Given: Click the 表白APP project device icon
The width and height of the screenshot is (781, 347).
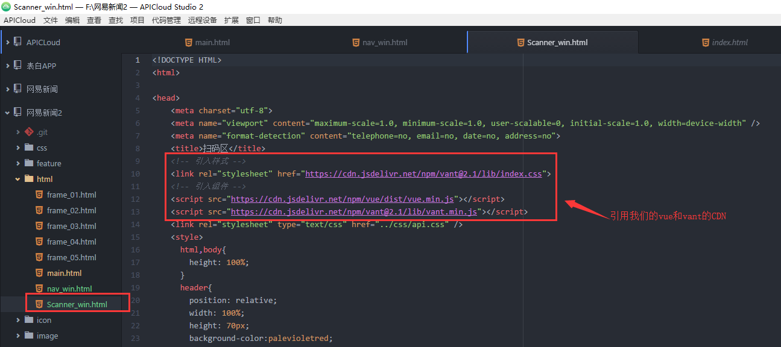Looking at the screenshot, I should (17, 65).
